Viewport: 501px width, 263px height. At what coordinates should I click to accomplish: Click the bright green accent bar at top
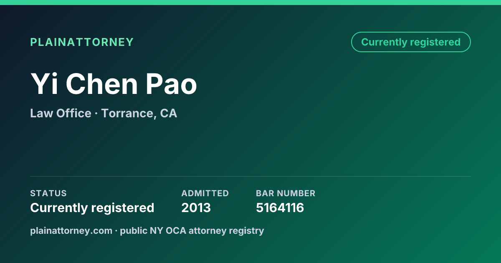click(250, 3)
